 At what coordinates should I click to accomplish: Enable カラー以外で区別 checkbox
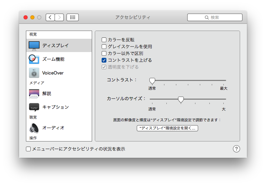click(x=104, y=53)
